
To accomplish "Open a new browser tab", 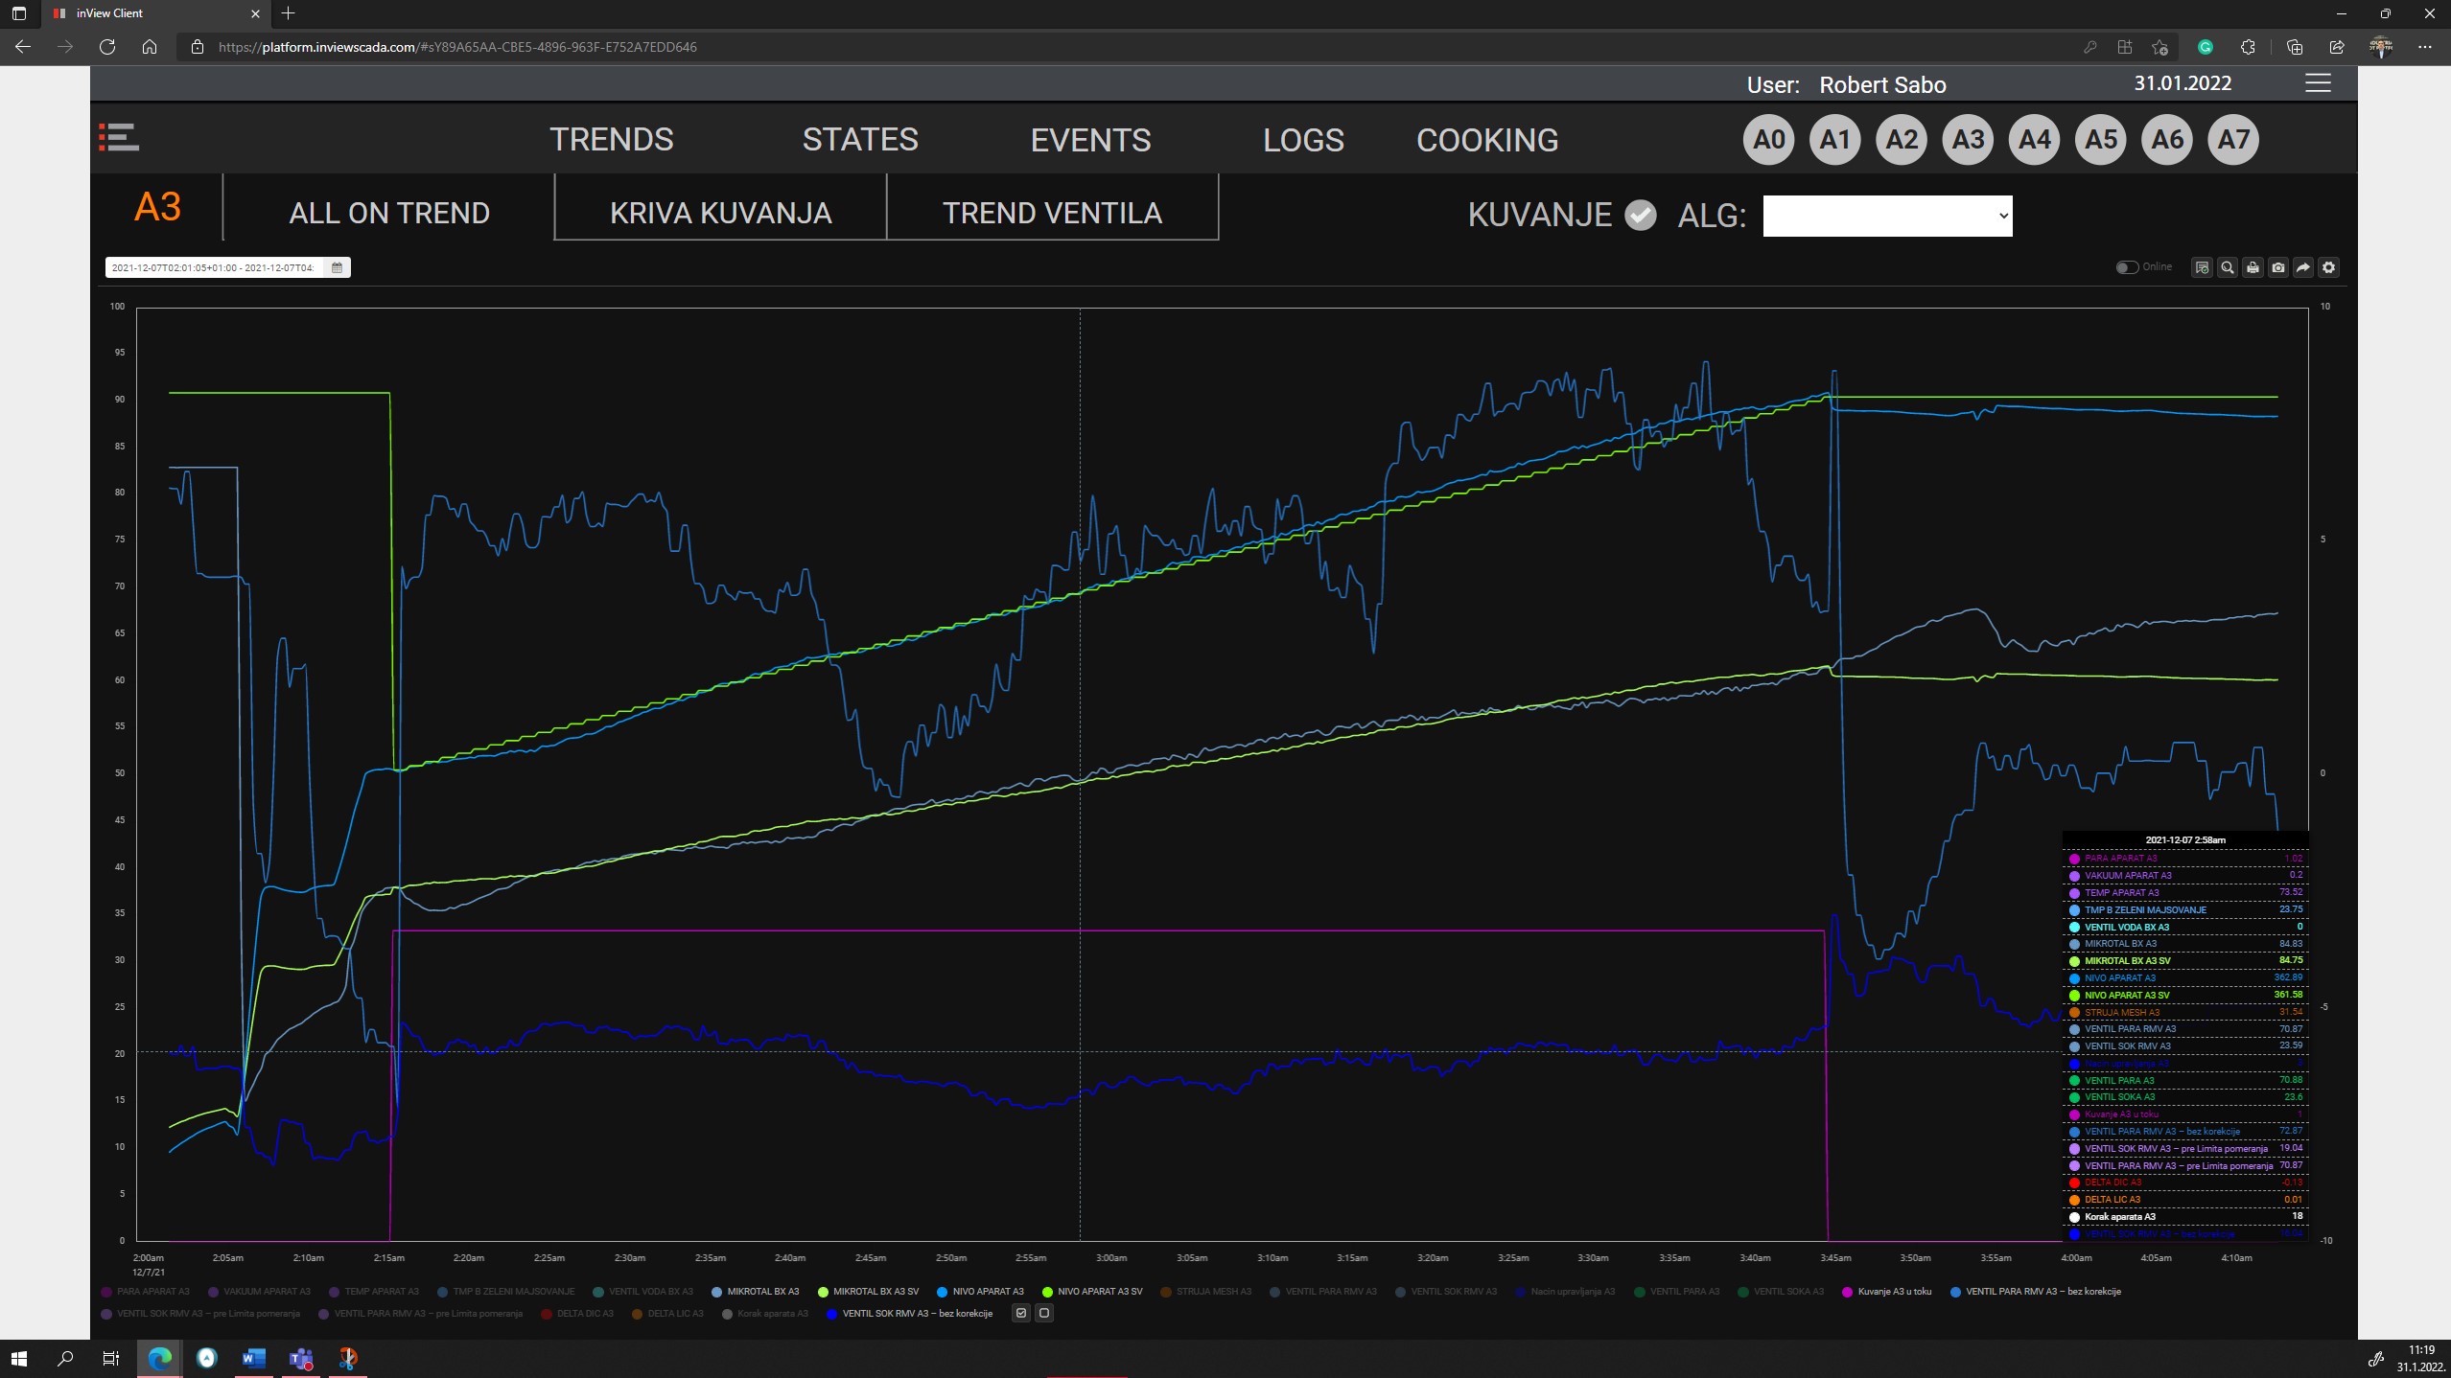I will [x=289, y=13].
